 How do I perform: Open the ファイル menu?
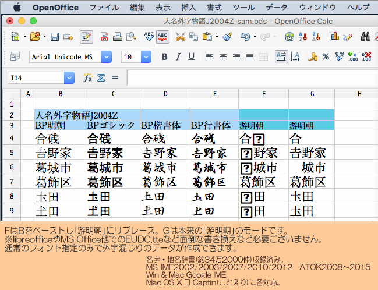coord(104,8)
